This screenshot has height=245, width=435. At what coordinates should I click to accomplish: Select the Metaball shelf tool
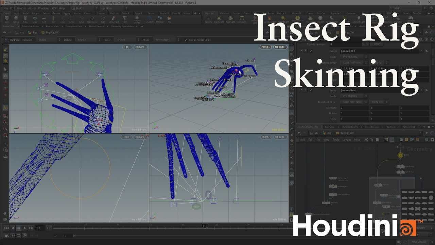160,19
